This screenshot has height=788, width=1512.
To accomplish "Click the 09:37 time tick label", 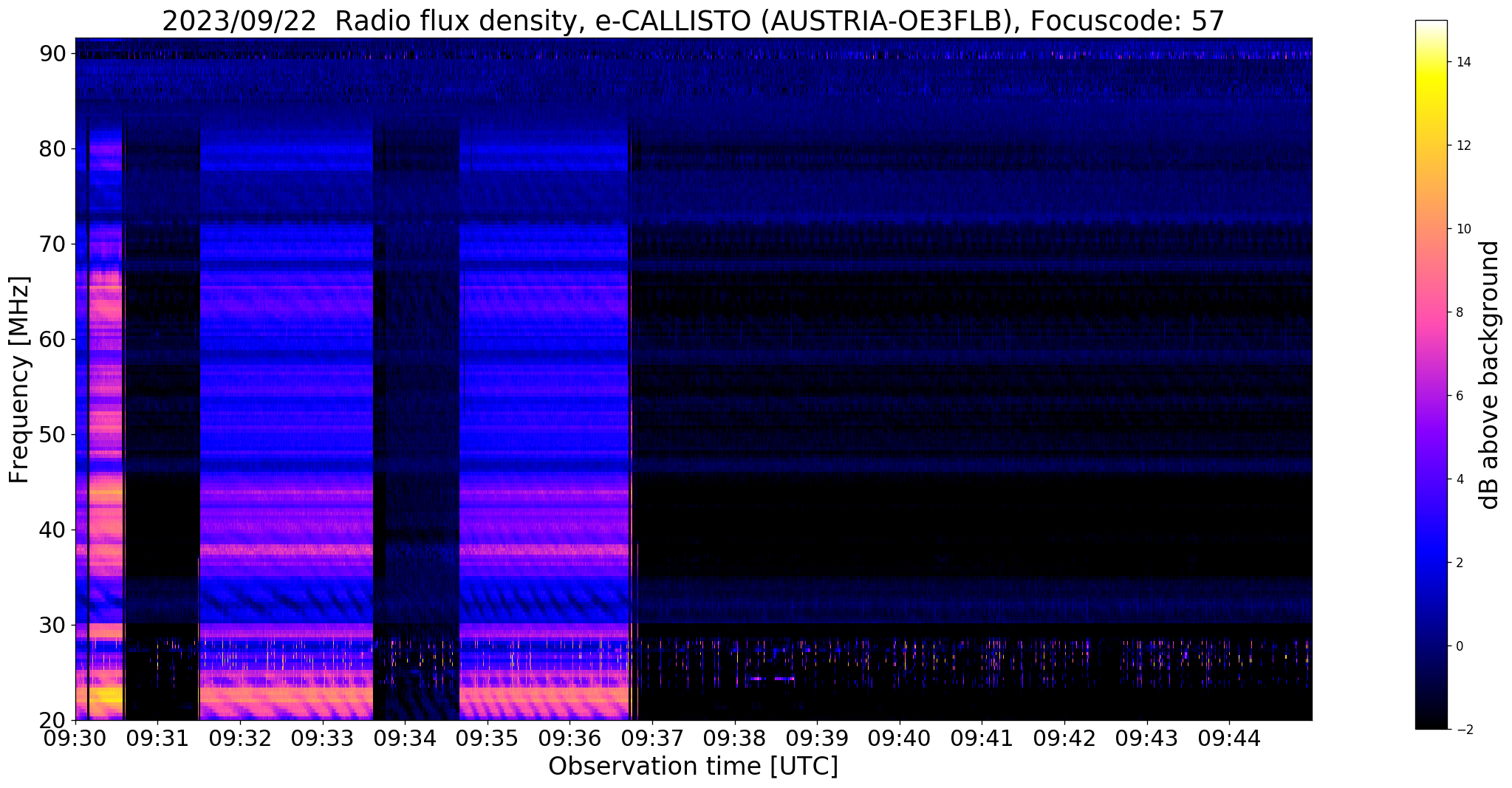I will coord(651,737).
